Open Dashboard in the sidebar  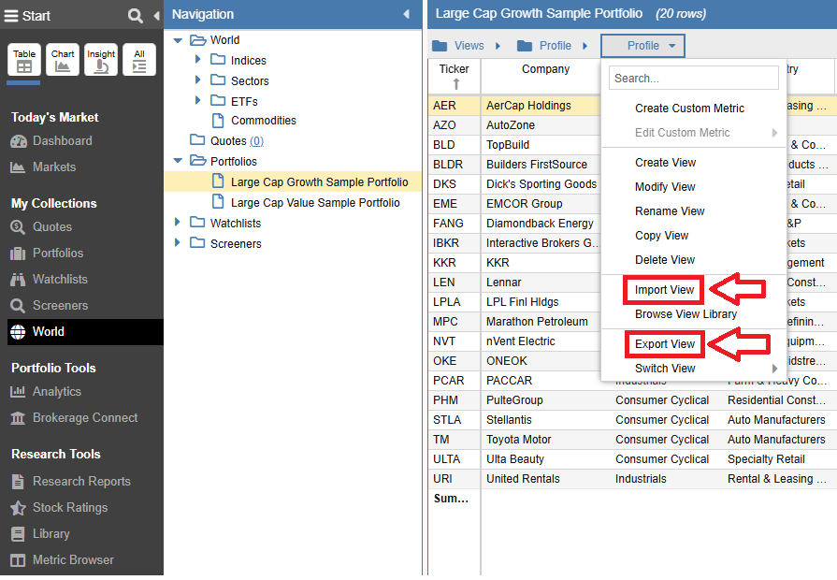(x=62, y=141)
